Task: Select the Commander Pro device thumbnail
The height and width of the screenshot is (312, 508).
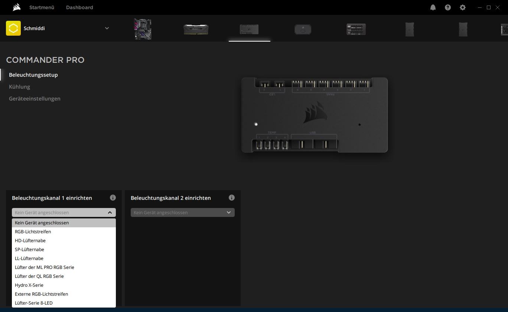Action: 249,29
